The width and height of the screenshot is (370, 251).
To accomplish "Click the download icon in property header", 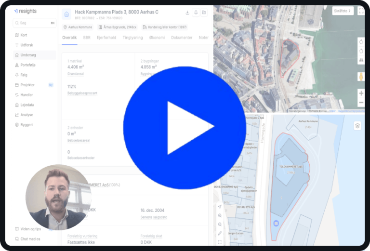I will pyautogui.click(x=187, y=13).
